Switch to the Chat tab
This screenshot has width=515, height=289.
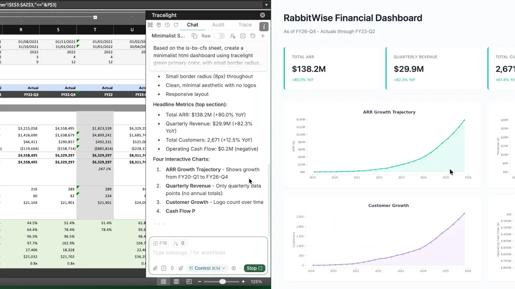[x=192, y=25]
